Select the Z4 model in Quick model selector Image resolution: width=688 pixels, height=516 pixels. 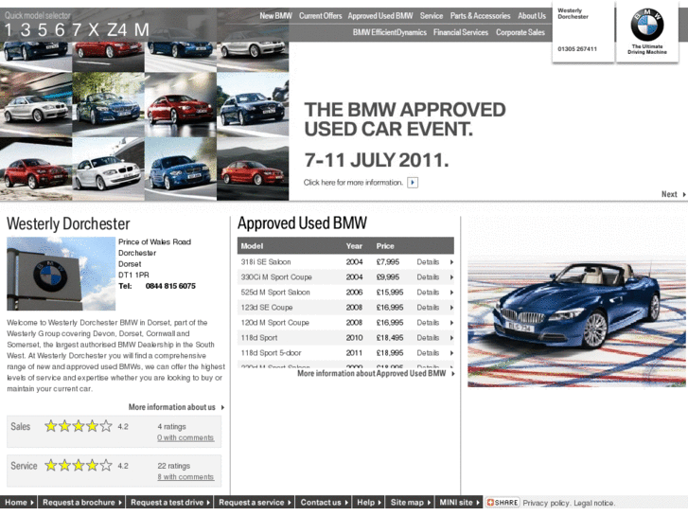[x=116, y=29]
